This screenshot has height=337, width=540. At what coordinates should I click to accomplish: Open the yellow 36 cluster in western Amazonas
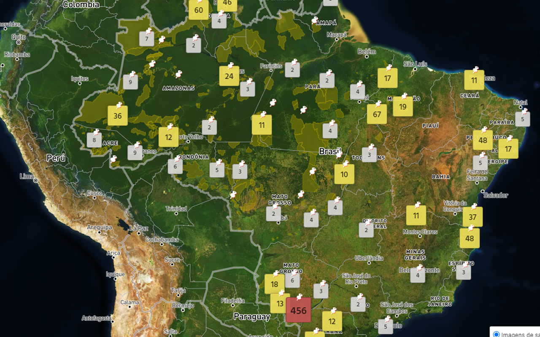118,116
